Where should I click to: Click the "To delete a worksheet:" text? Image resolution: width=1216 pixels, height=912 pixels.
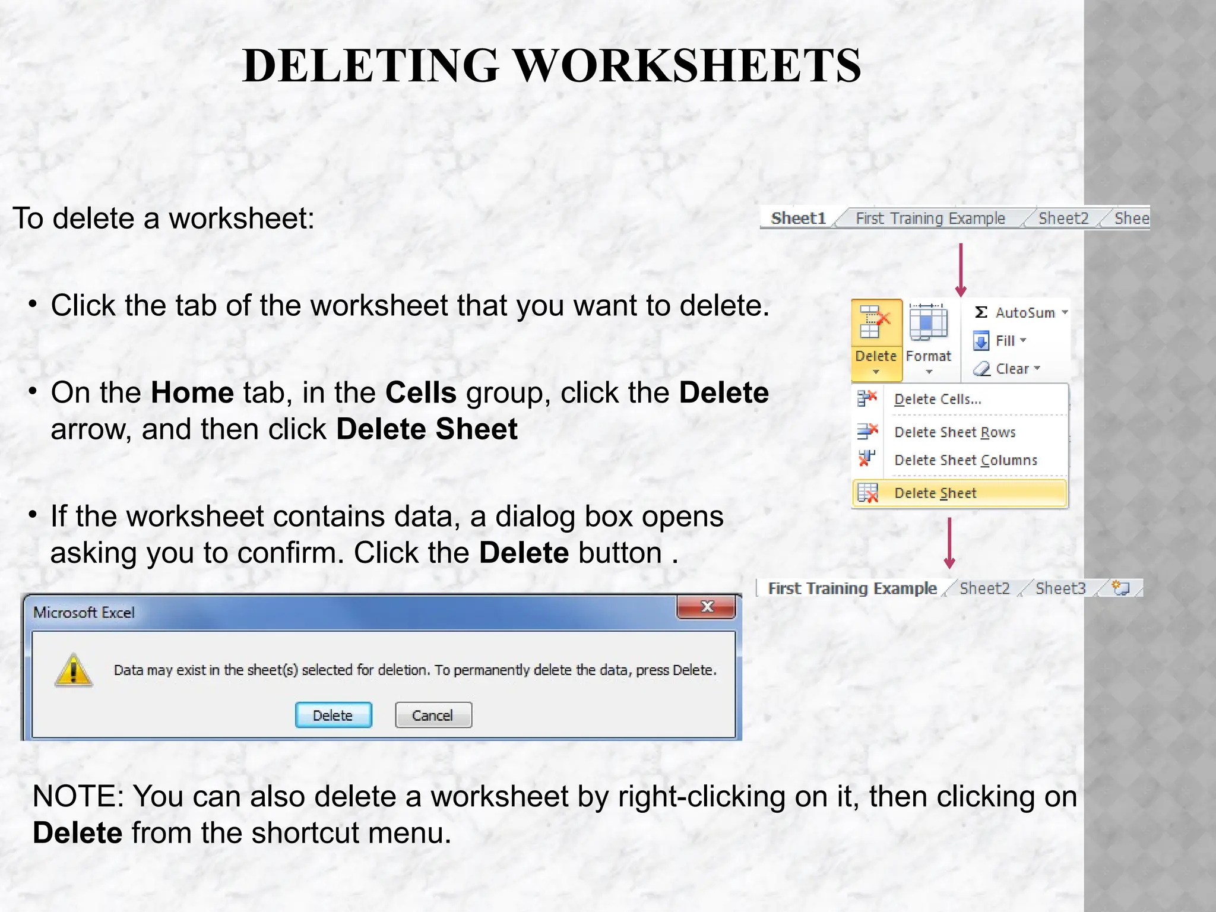(x=163, y=218)
